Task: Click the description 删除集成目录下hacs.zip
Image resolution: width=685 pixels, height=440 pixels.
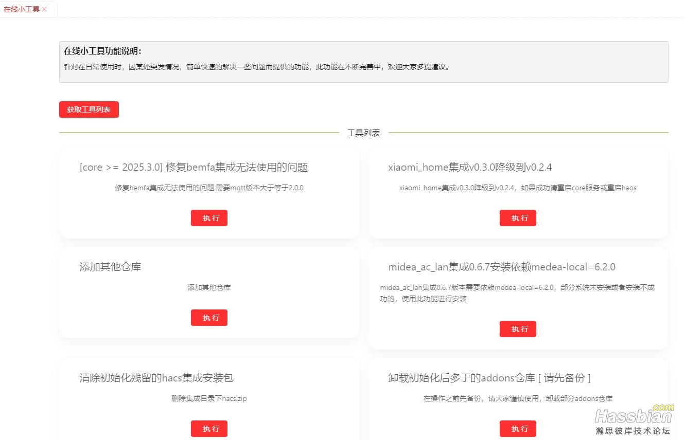Action: [x=209, y=398]
